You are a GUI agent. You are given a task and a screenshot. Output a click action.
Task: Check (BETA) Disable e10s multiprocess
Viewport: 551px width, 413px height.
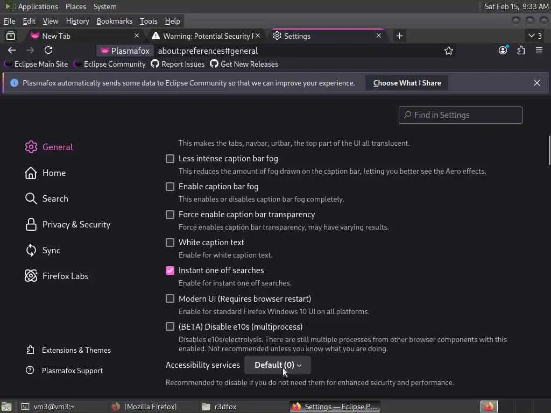[x=170, y=326]
